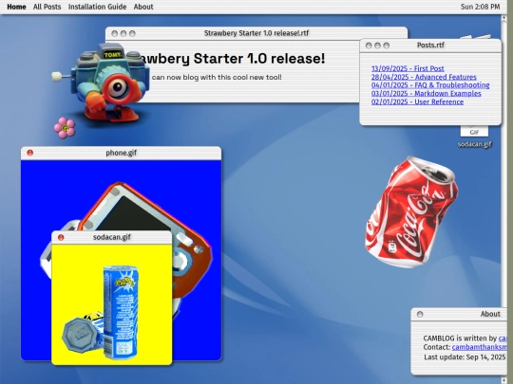Open the 04/01/2025 - FAQ & Troubleshooting link
513x384 pixels.
tap(430, 85)
